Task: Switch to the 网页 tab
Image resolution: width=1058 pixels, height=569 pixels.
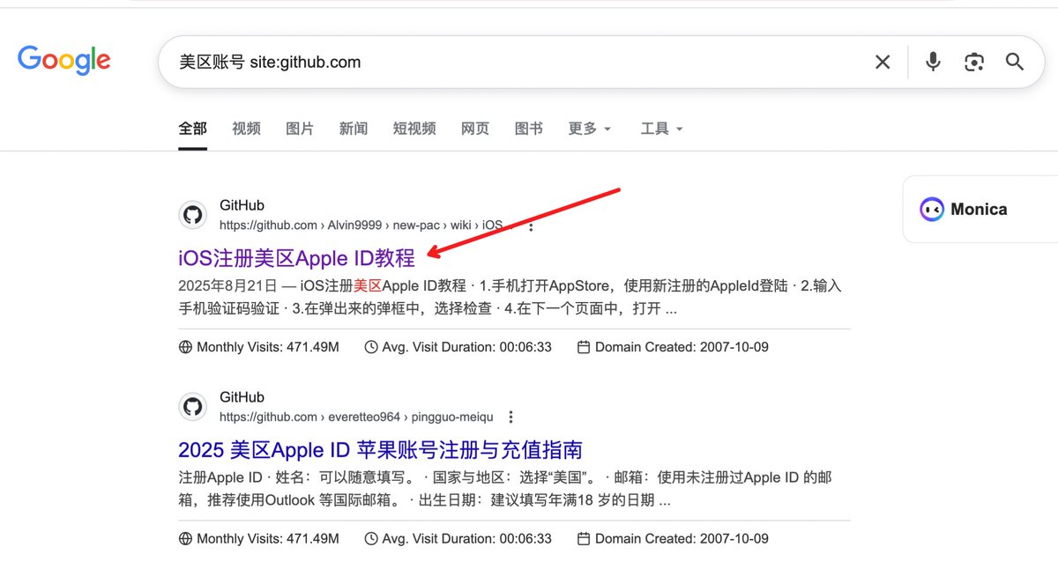Action: click(x=475, y=129)
